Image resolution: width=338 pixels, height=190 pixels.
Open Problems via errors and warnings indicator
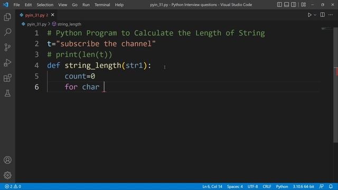click(x=13, y=186)
